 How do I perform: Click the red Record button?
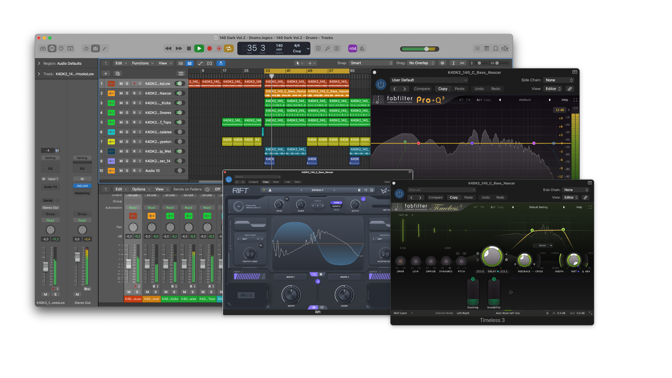tap(209, 49)
